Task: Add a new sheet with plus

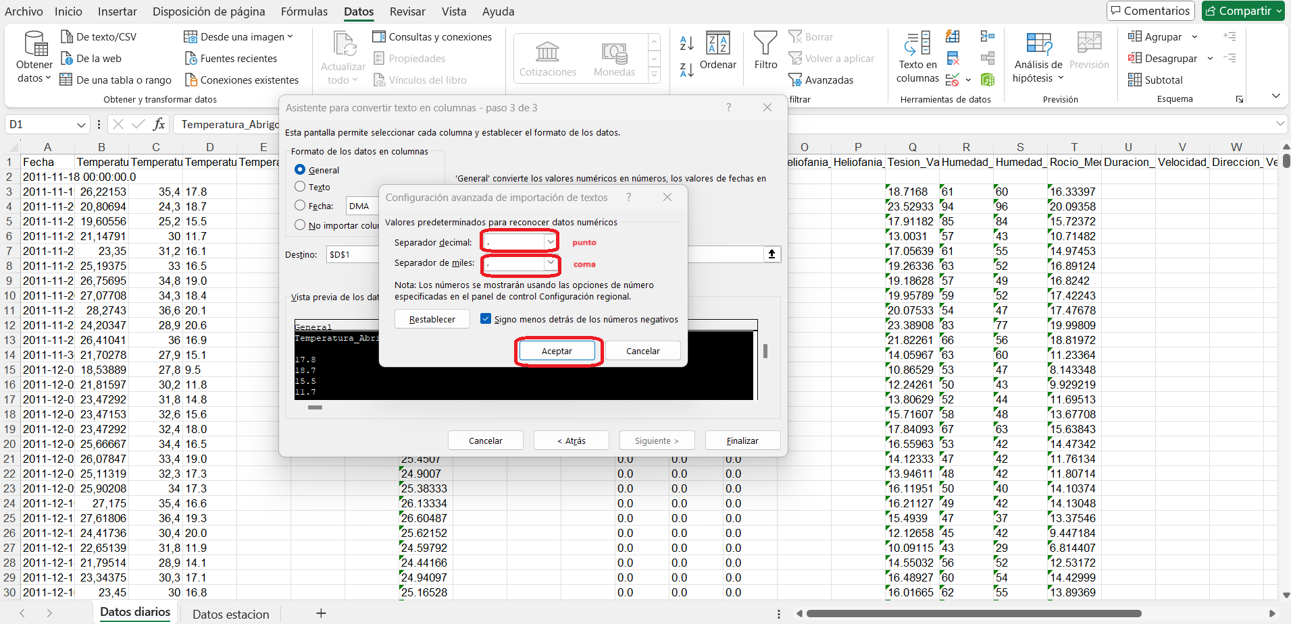Action: [321, 613]
